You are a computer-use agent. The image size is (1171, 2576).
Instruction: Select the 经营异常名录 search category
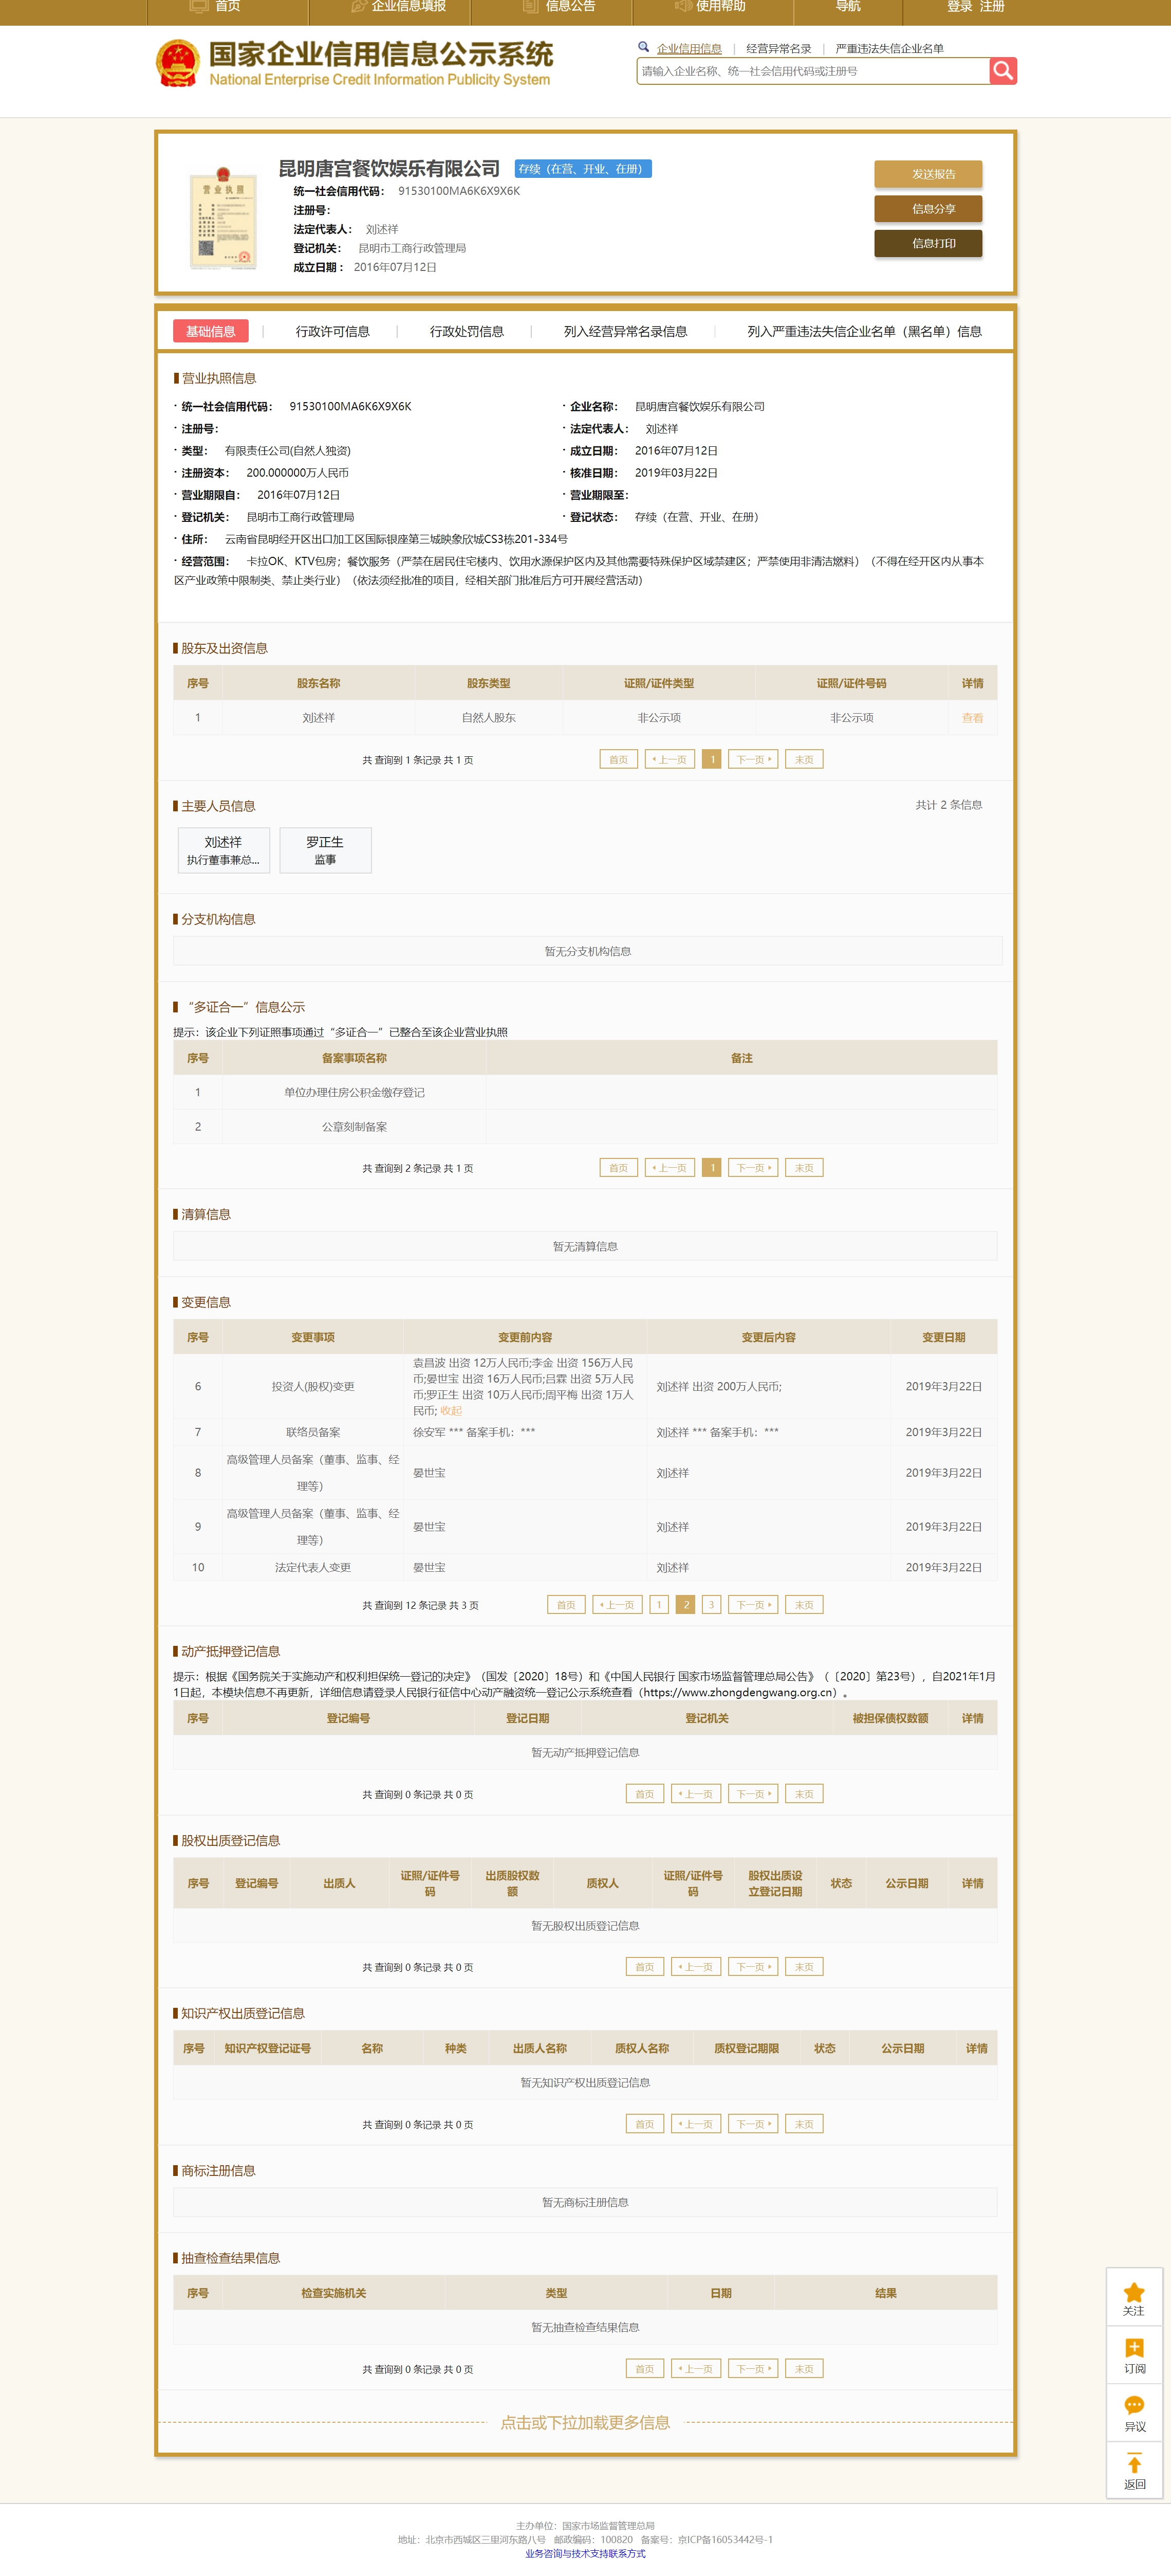point(778,48)
